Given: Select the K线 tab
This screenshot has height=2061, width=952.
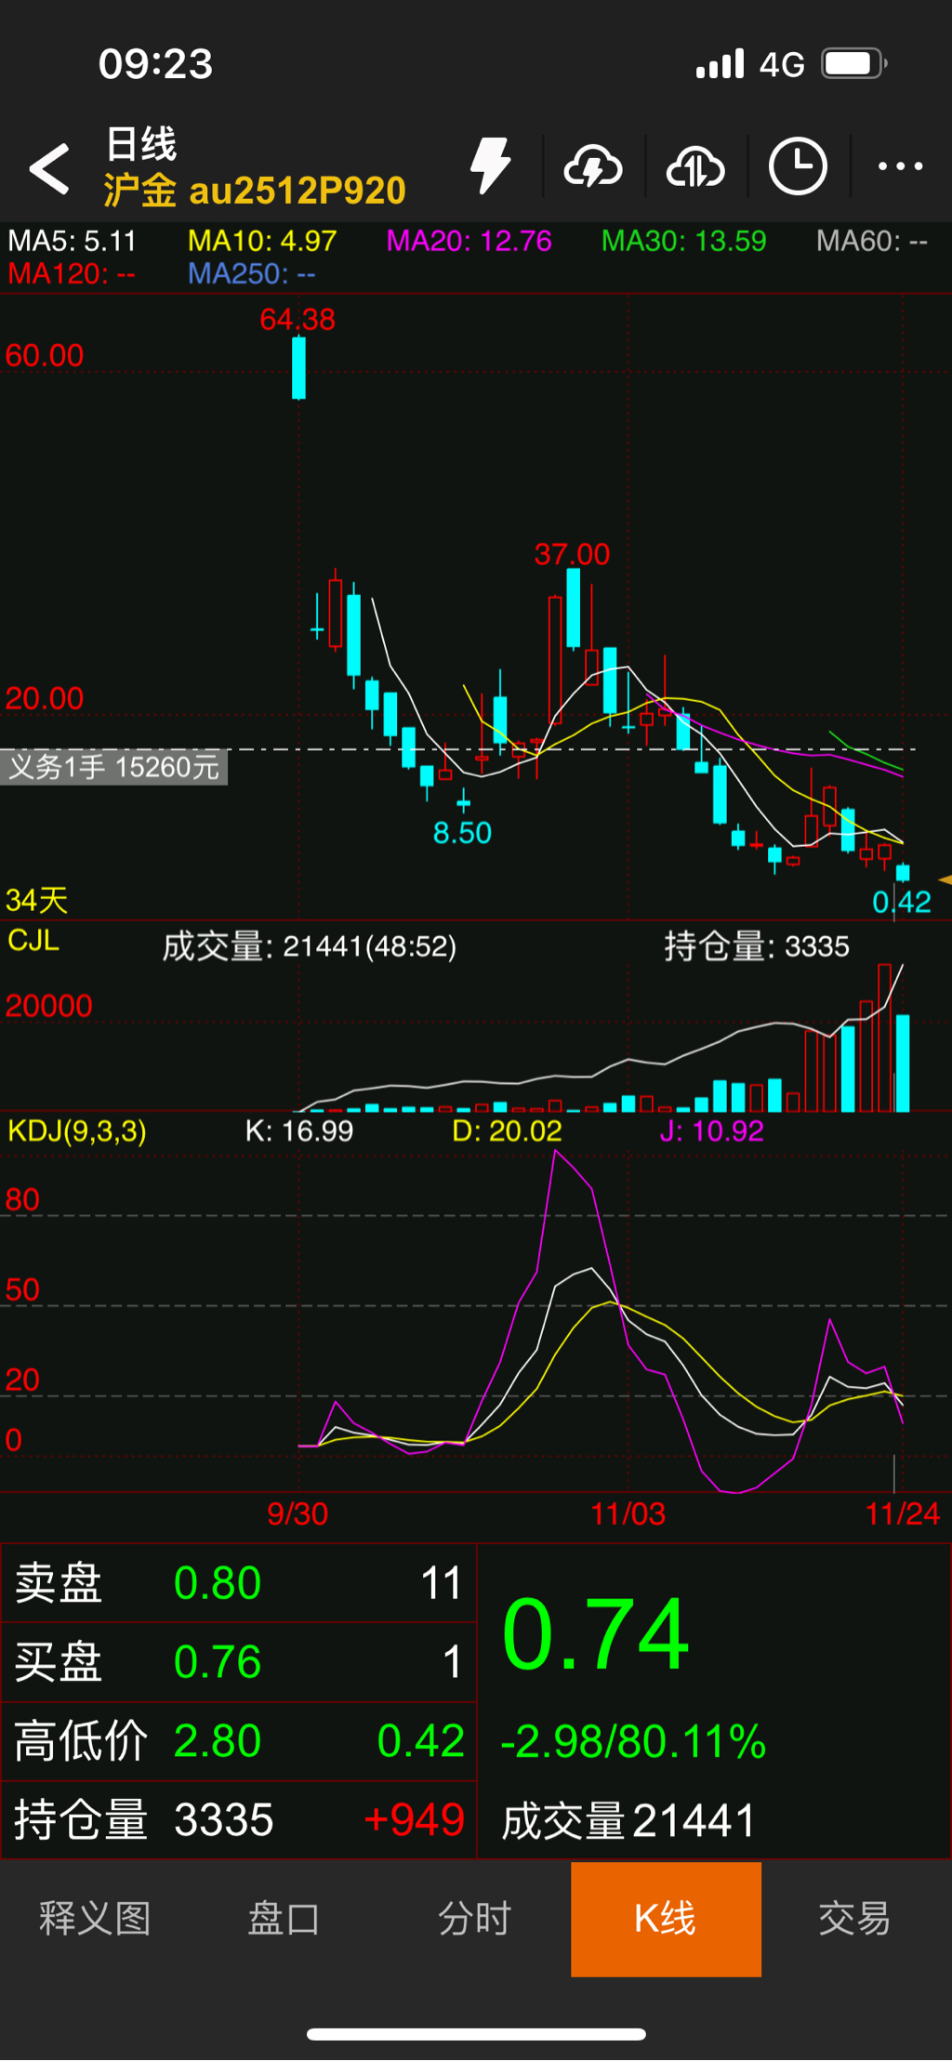Looking at the screenshot, I should [666, 1919].
